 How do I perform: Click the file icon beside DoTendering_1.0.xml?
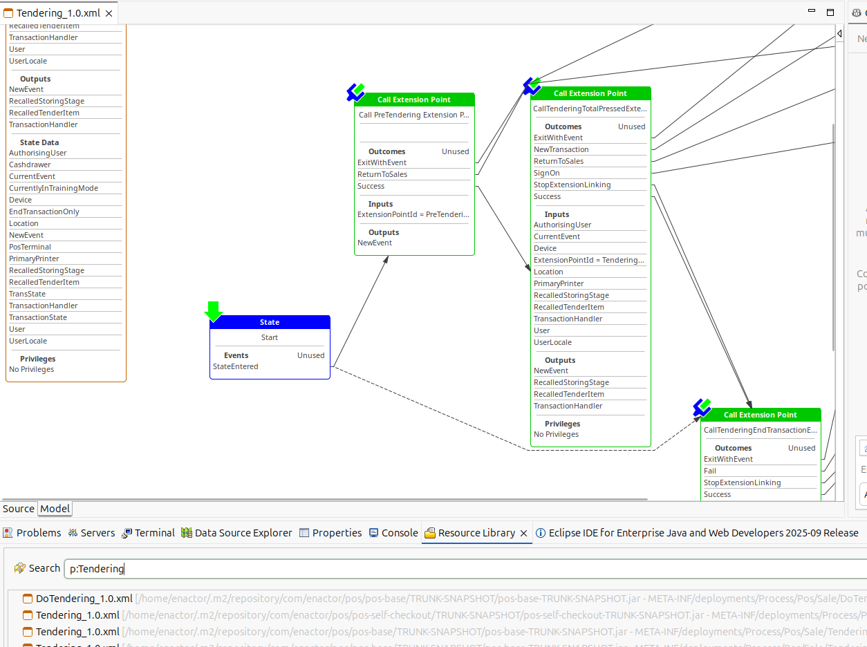click(26, 599)
